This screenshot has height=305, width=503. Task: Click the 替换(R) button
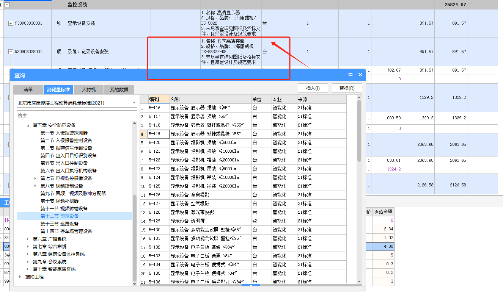[347, 88]
